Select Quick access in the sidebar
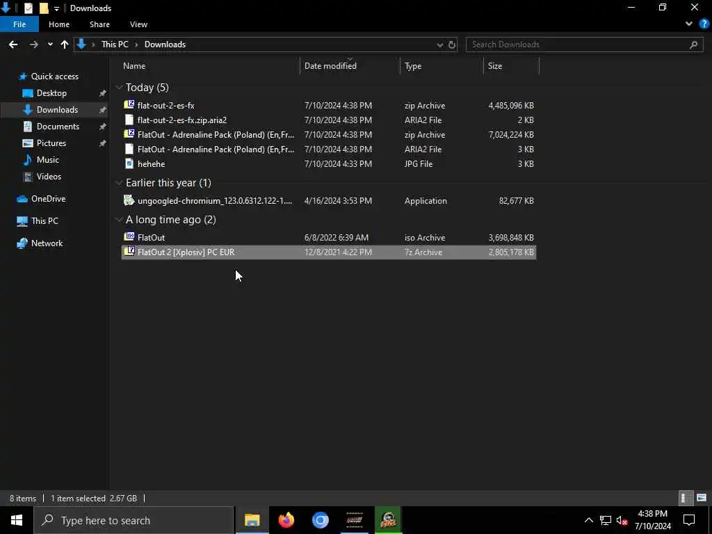This screenshot has width=712, height=534. tap(54, 76)
